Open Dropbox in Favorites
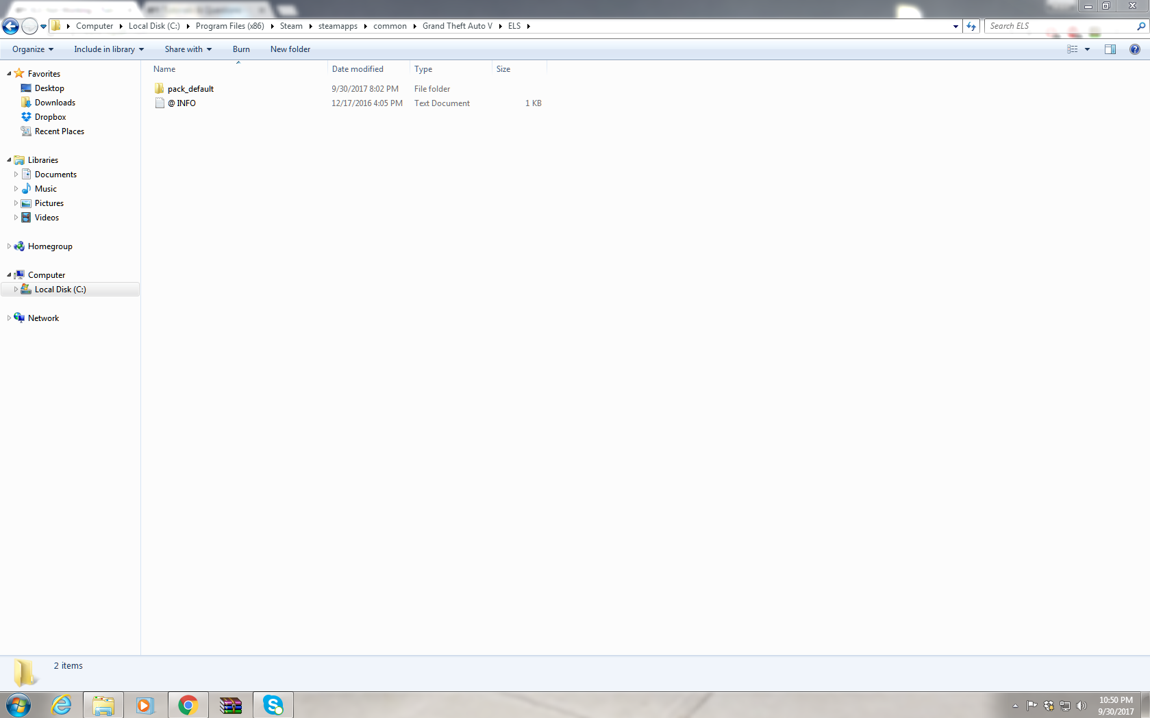 (x=50, y=117)
